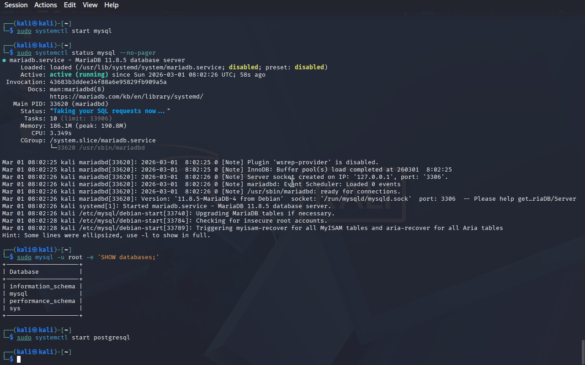Click the faint Trash desktop icon label
585x365 pixels.
27,151
